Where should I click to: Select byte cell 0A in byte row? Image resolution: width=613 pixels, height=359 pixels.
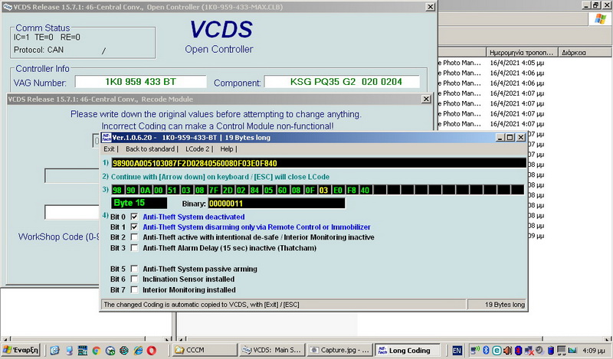pos(145,190)
